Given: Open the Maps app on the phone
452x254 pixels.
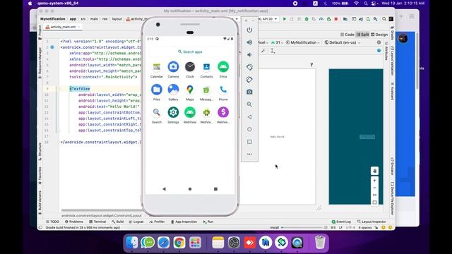Looking at the screenshot, I should [x=190, y=92].
